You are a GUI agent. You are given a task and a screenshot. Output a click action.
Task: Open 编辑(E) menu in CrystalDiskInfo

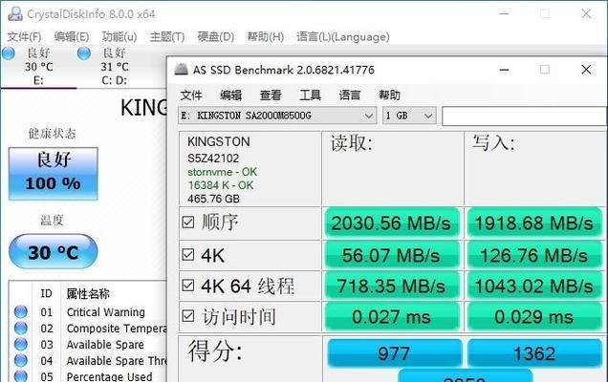point(72,37)
